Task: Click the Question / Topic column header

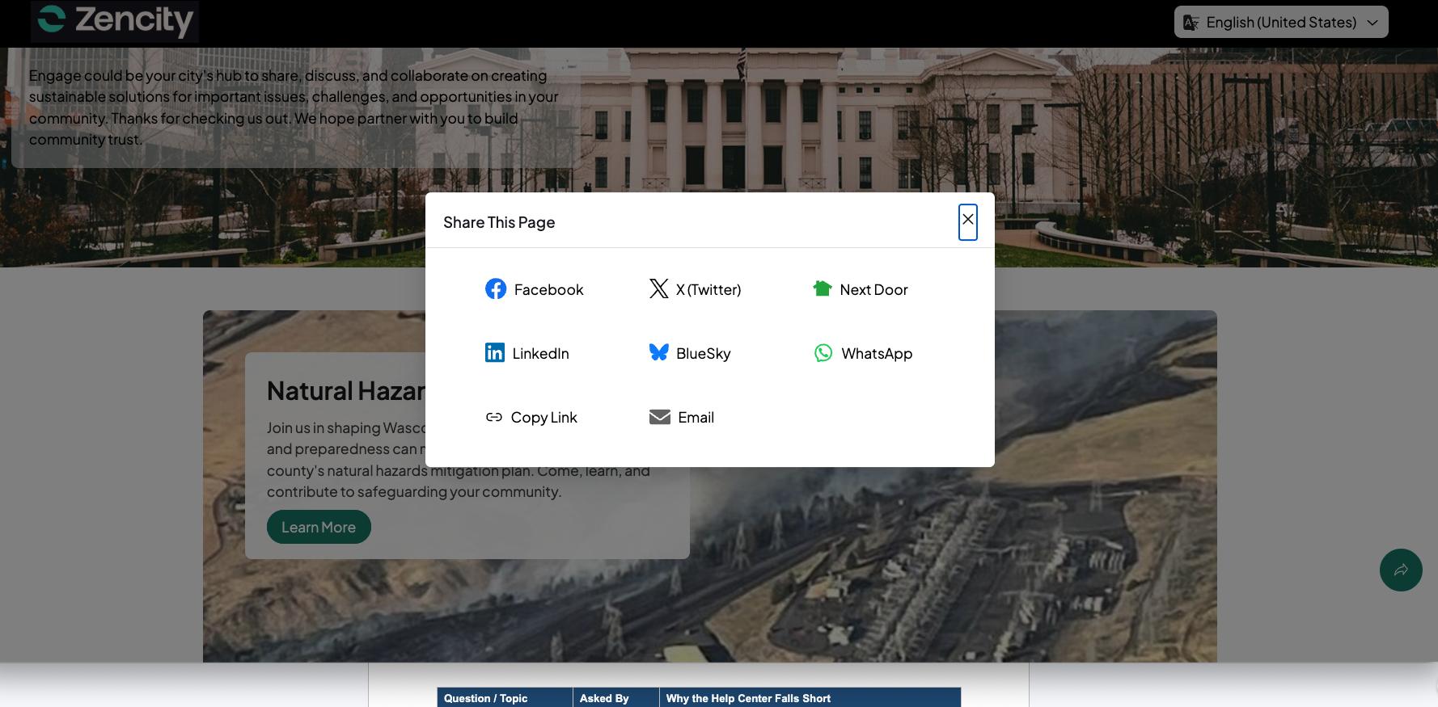Action: pyautogui.click(x=485, y=698)
